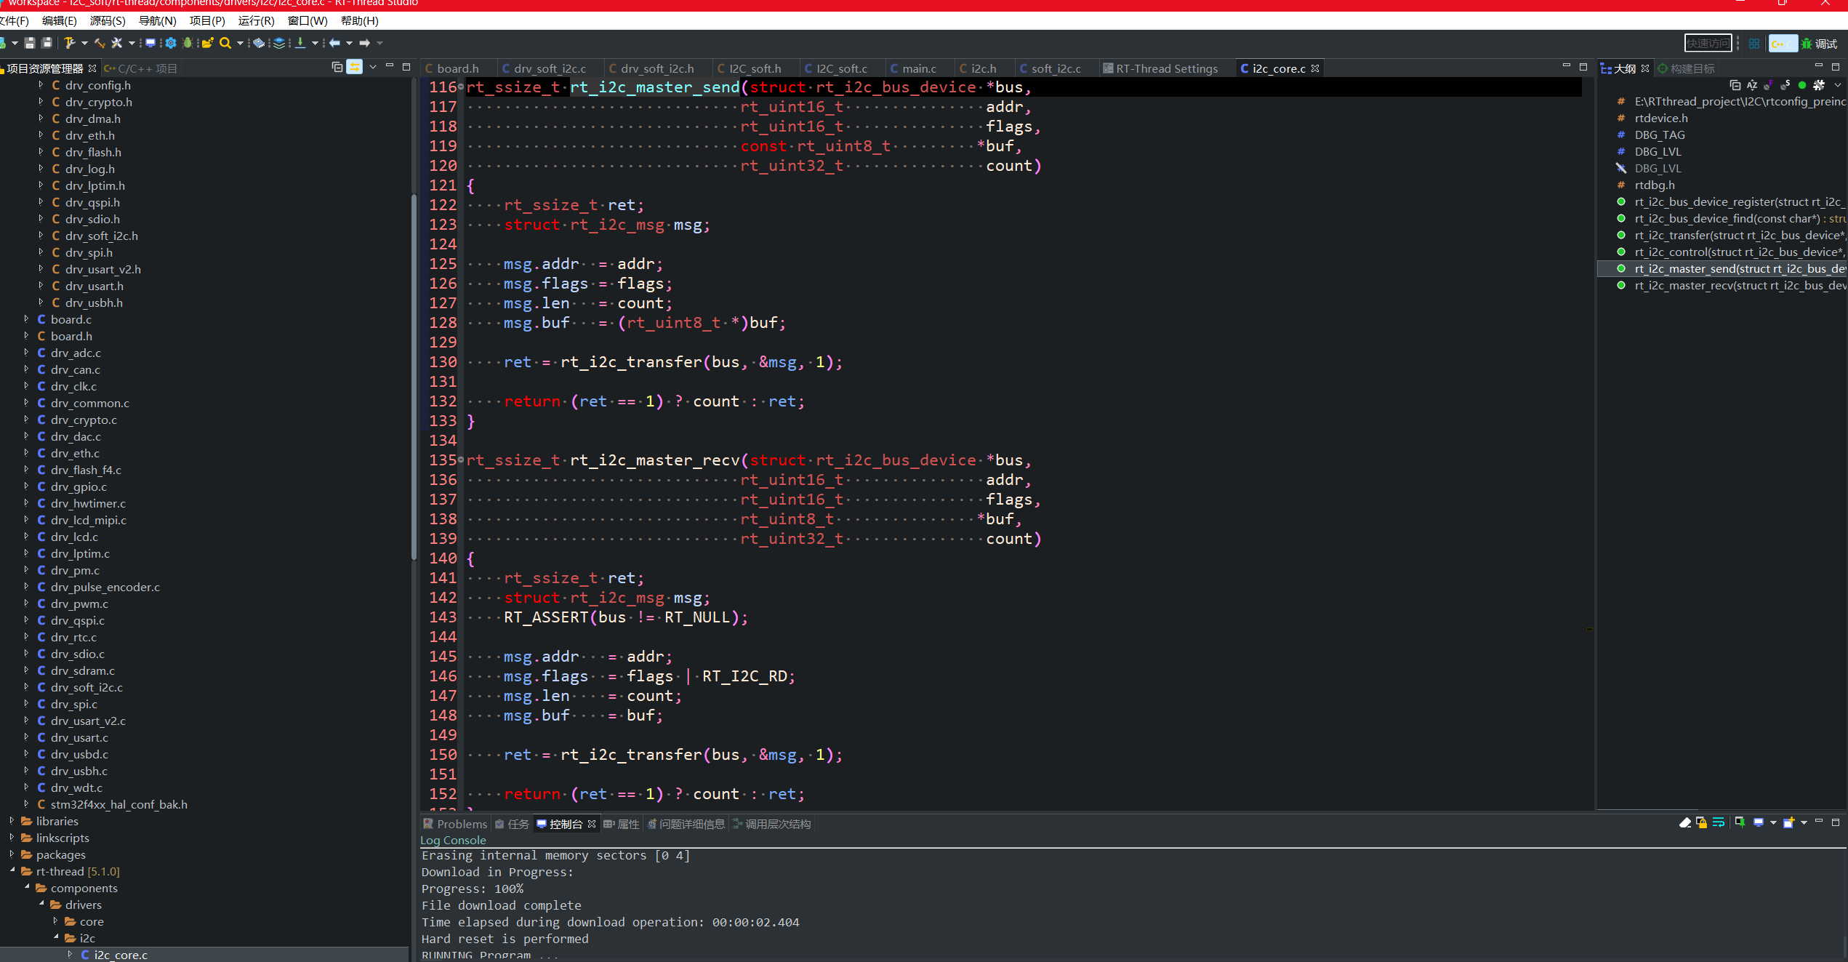Viewport: 1848px width, 962px height.
Task: Click the green download arrow toolbar icon
Action: [300, 43]
